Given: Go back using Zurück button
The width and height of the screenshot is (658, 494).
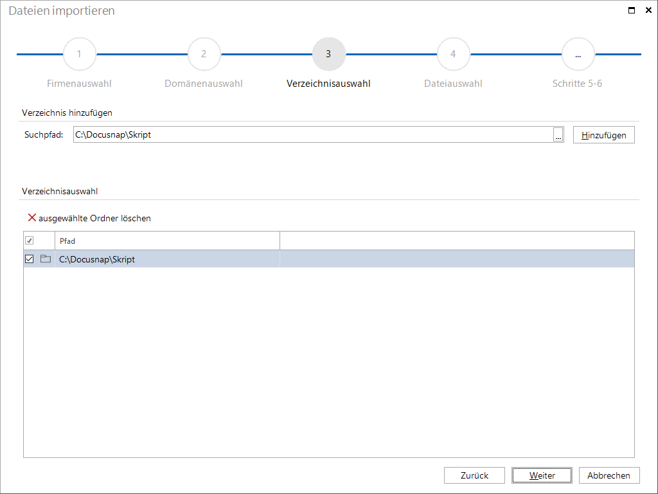Looking at the screenshot, I should pyautogui.click(x=474, y=475).
